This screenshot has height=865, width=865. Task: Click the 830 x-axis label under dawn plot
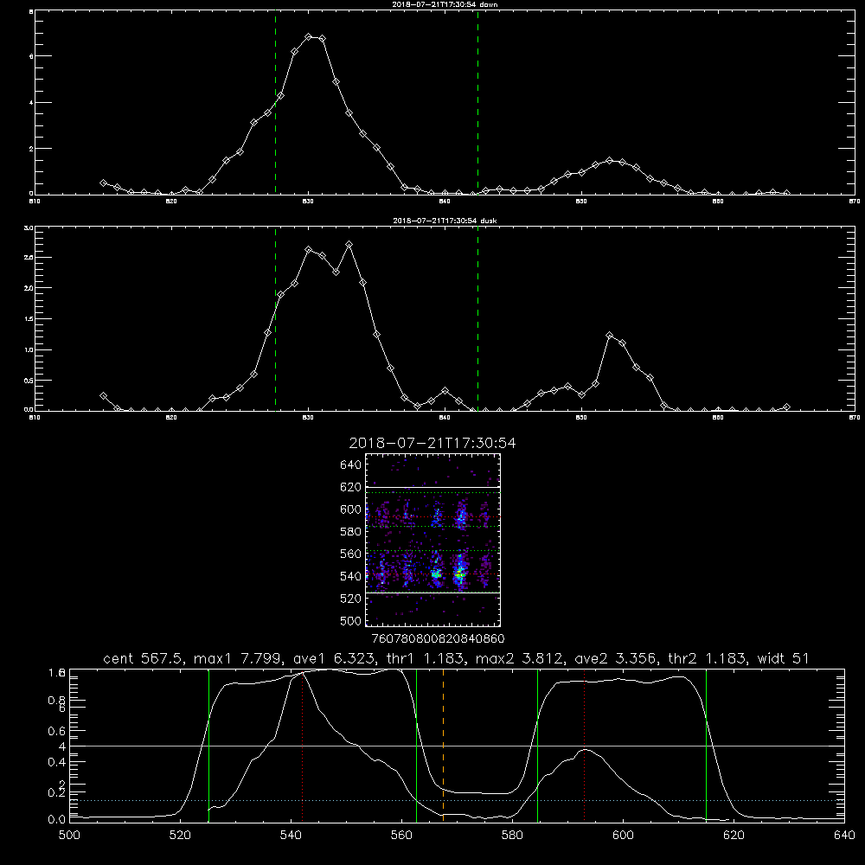click(308, 202)
